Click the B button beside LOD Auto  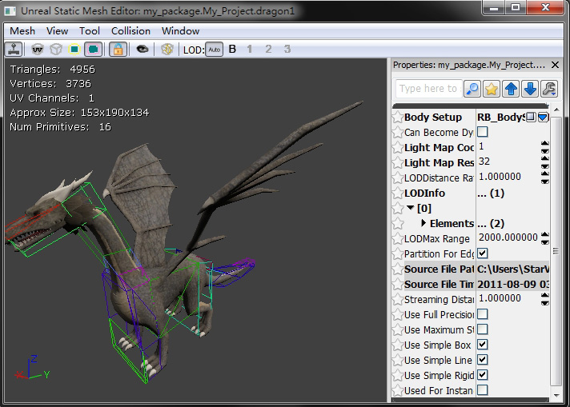pos(232,50)
